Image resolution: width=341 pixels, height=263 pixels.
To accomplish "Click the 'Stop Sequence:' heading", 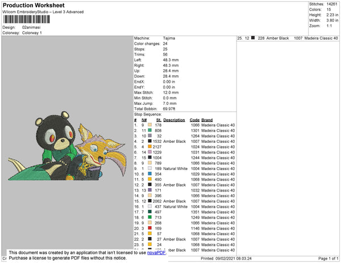I will point(148,114).
